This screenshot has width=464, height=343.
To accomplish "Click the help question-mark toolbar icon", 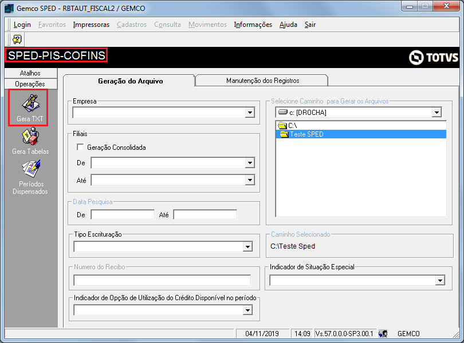I will (17, 39).
